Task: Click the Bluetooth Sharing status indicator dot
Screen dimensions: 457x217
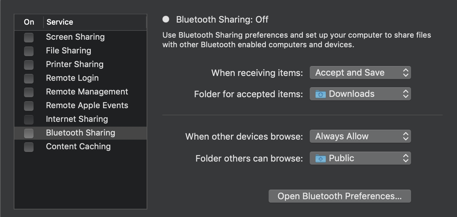Action: [166, 20]
